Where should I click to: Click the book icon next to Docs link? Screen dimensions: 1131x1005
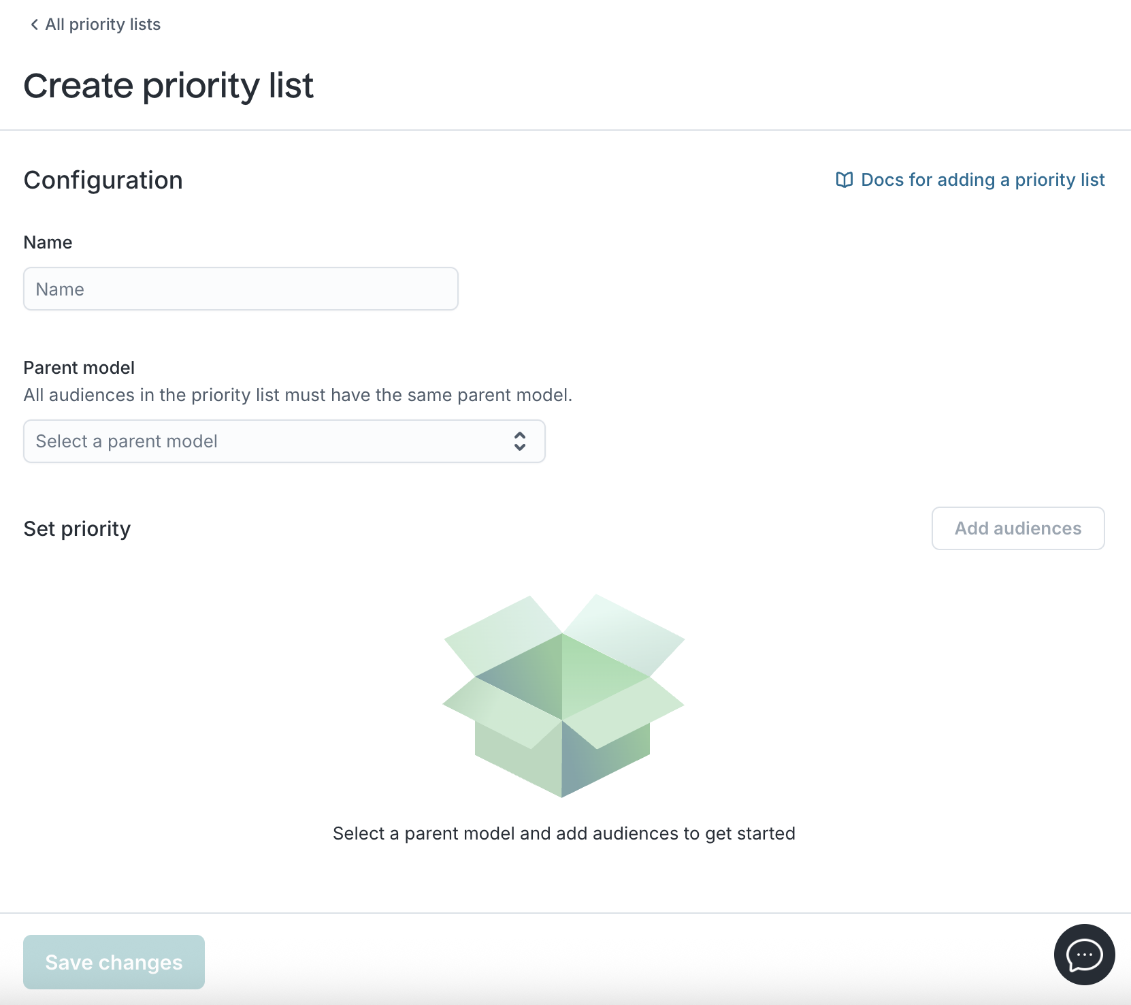click(844, 180)
